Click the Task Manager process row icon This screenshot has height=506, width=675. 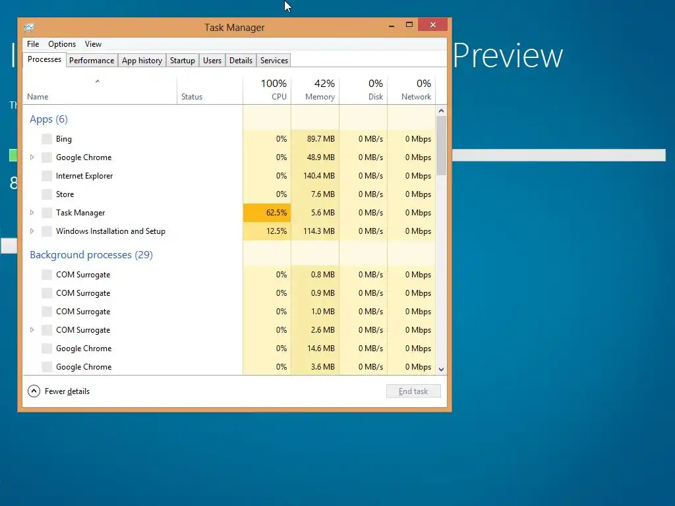click(x=47, y=213)
